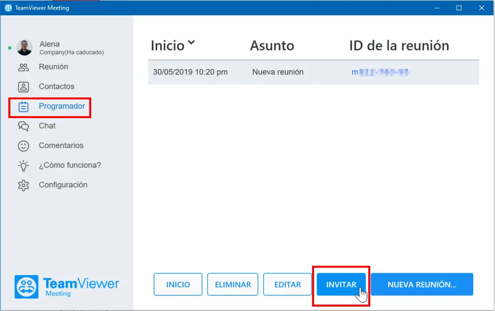Select the Programador menu item
This screenshot has width=495, height=311.
tap(62, 106)
